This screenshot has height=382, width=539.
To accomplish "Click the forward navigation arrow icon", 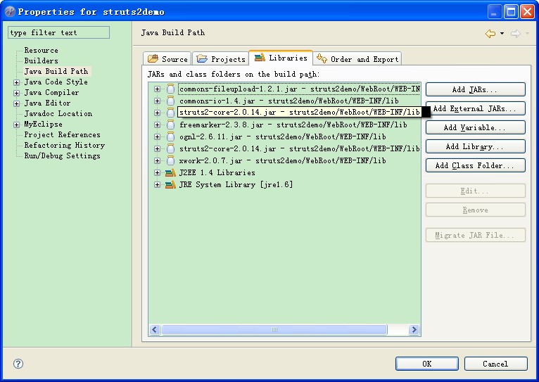I will [515, 33].
